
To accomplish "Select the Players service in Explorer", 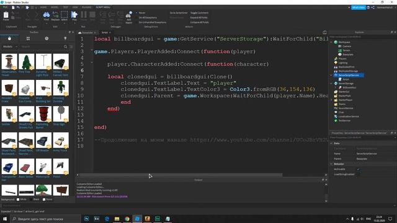I will (342, 59).
